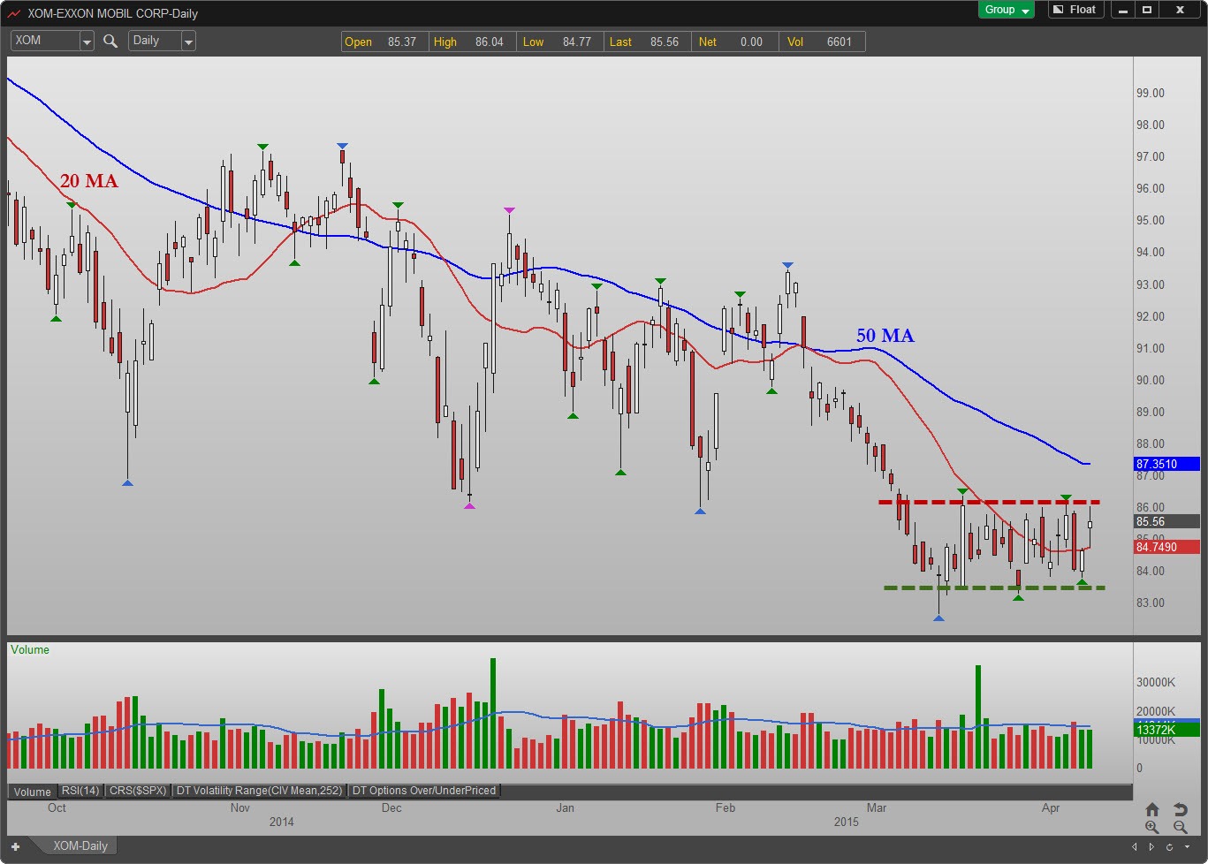Switch to the Volume indicator tab
This screenshot has width=1208, height=864.
click(x=33, y=792)
